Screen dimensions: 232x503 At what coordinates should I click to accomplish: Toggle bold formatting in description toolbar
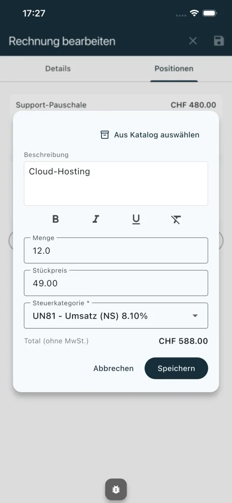56,219
